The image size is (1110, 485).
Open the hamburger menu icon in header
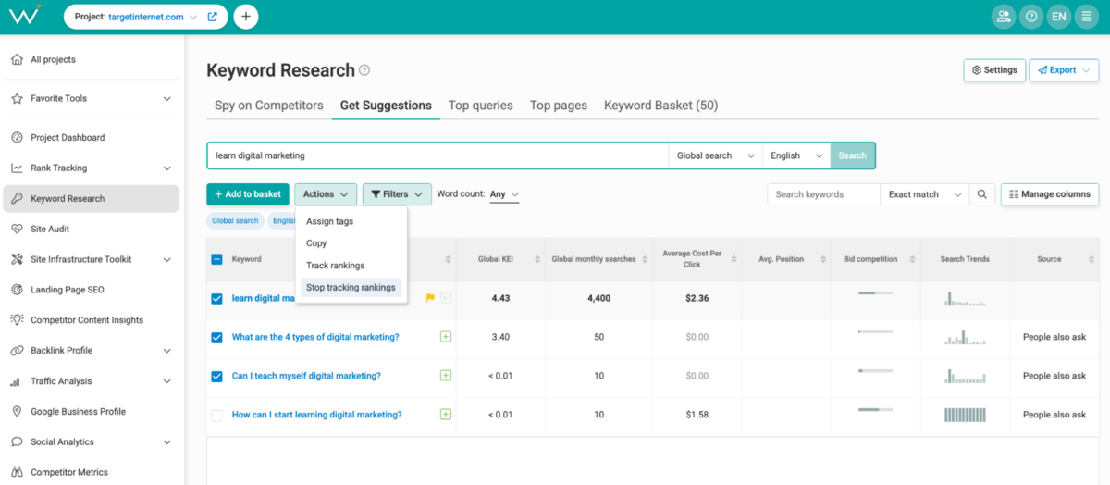coord(1087,17)
